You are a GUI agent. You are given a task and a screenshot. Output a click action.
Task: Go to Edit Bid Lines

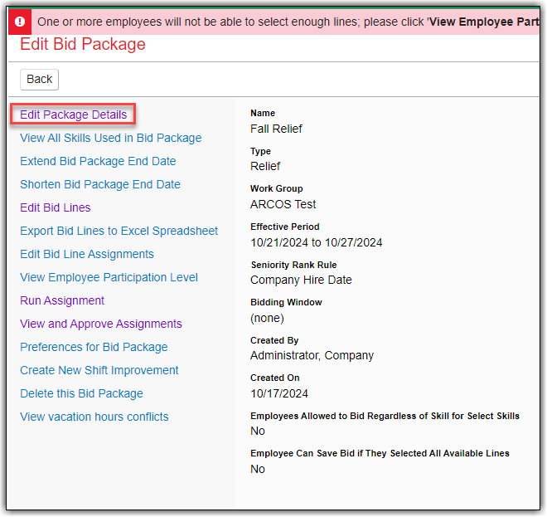(56, 207)
